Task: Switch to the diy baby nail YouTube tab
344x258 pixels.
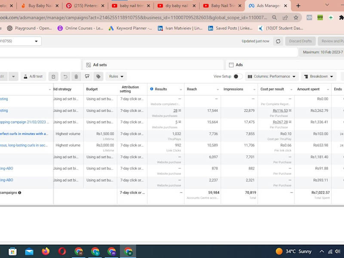Action: pos(177,6)
